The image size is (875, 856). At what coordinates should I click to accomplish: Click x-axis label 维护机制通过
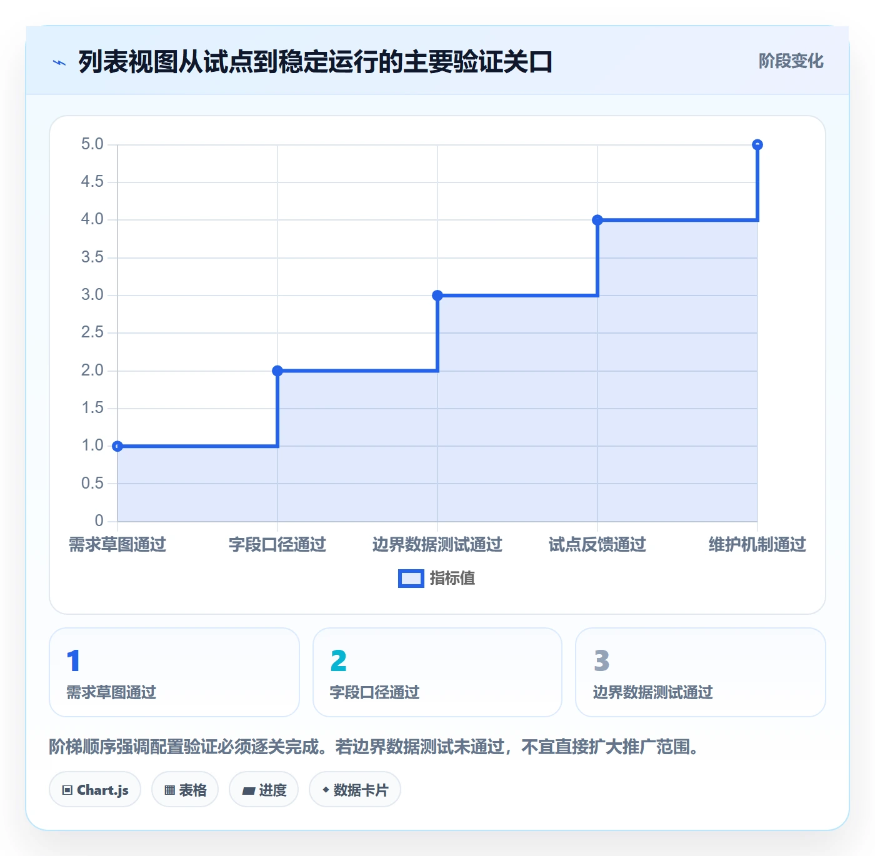pyautogui.click(x=757, y=545)
